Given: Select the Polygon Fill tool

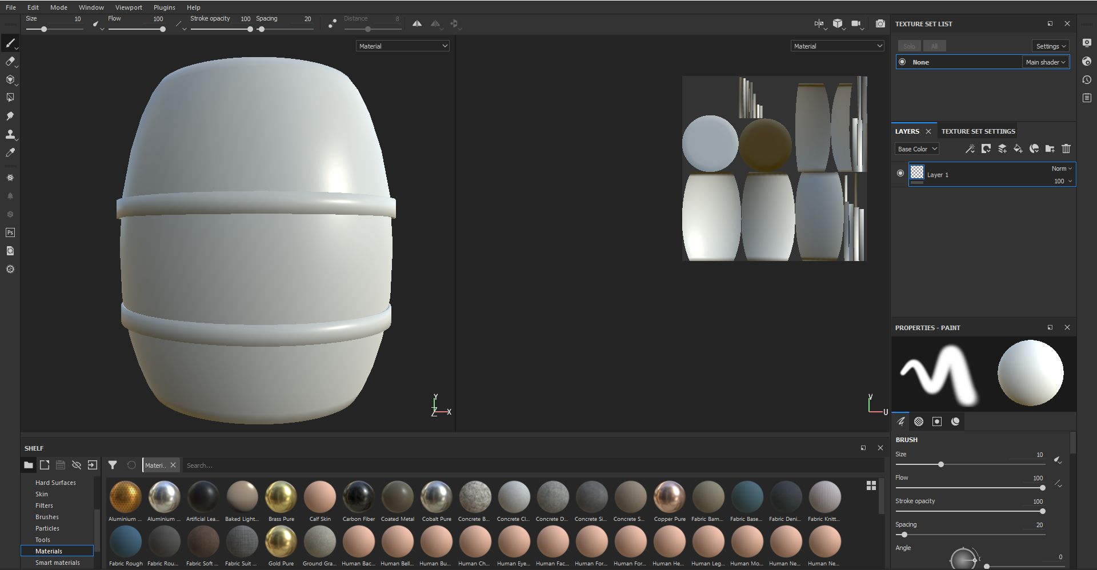Looking at the screenshot, I should click(11, 97).
